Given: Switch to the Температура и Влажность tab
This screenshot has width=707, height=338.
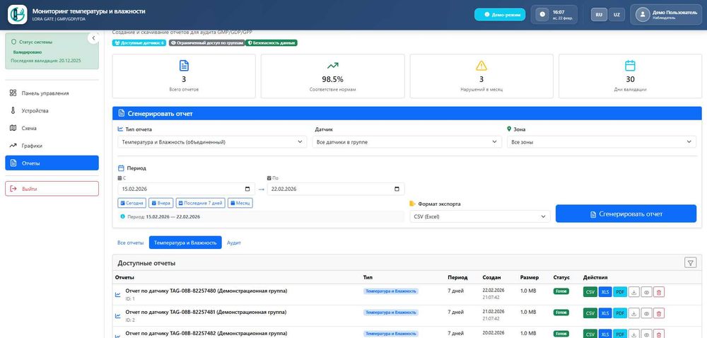Looking at the screenshot, I should [x=185, y=243].
